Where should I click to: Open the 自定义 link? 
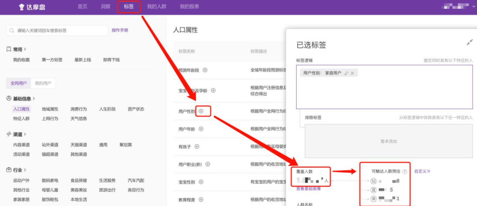(x=422, y=171)
